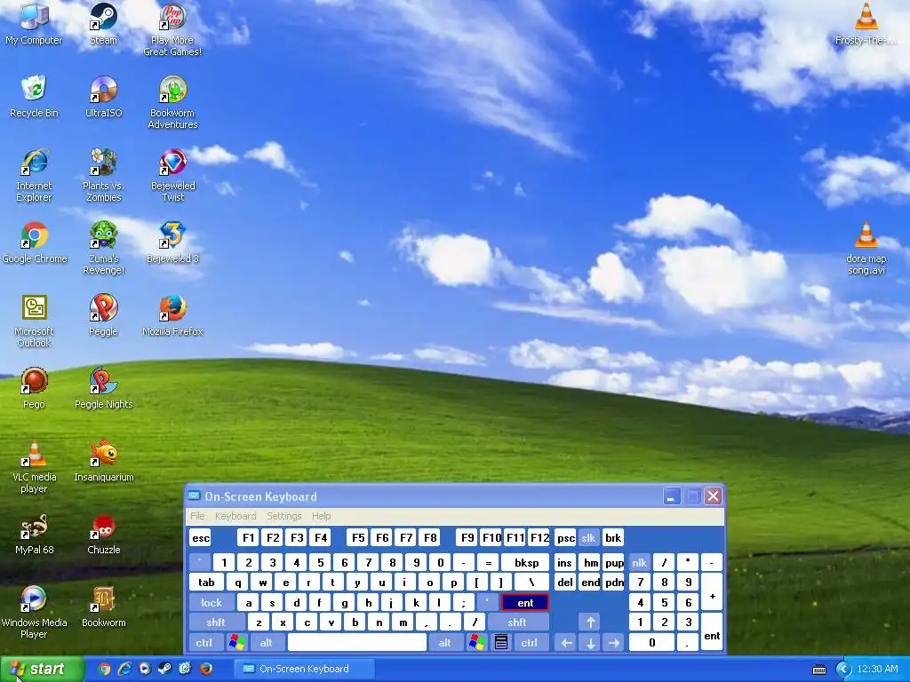Click the del key
910x682 pixels.
point(564,583)
